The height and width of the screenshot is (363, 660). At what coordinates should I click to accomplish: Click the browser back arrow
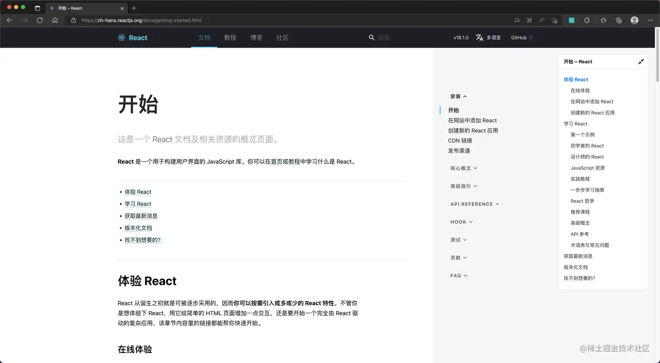pos(10,20)
